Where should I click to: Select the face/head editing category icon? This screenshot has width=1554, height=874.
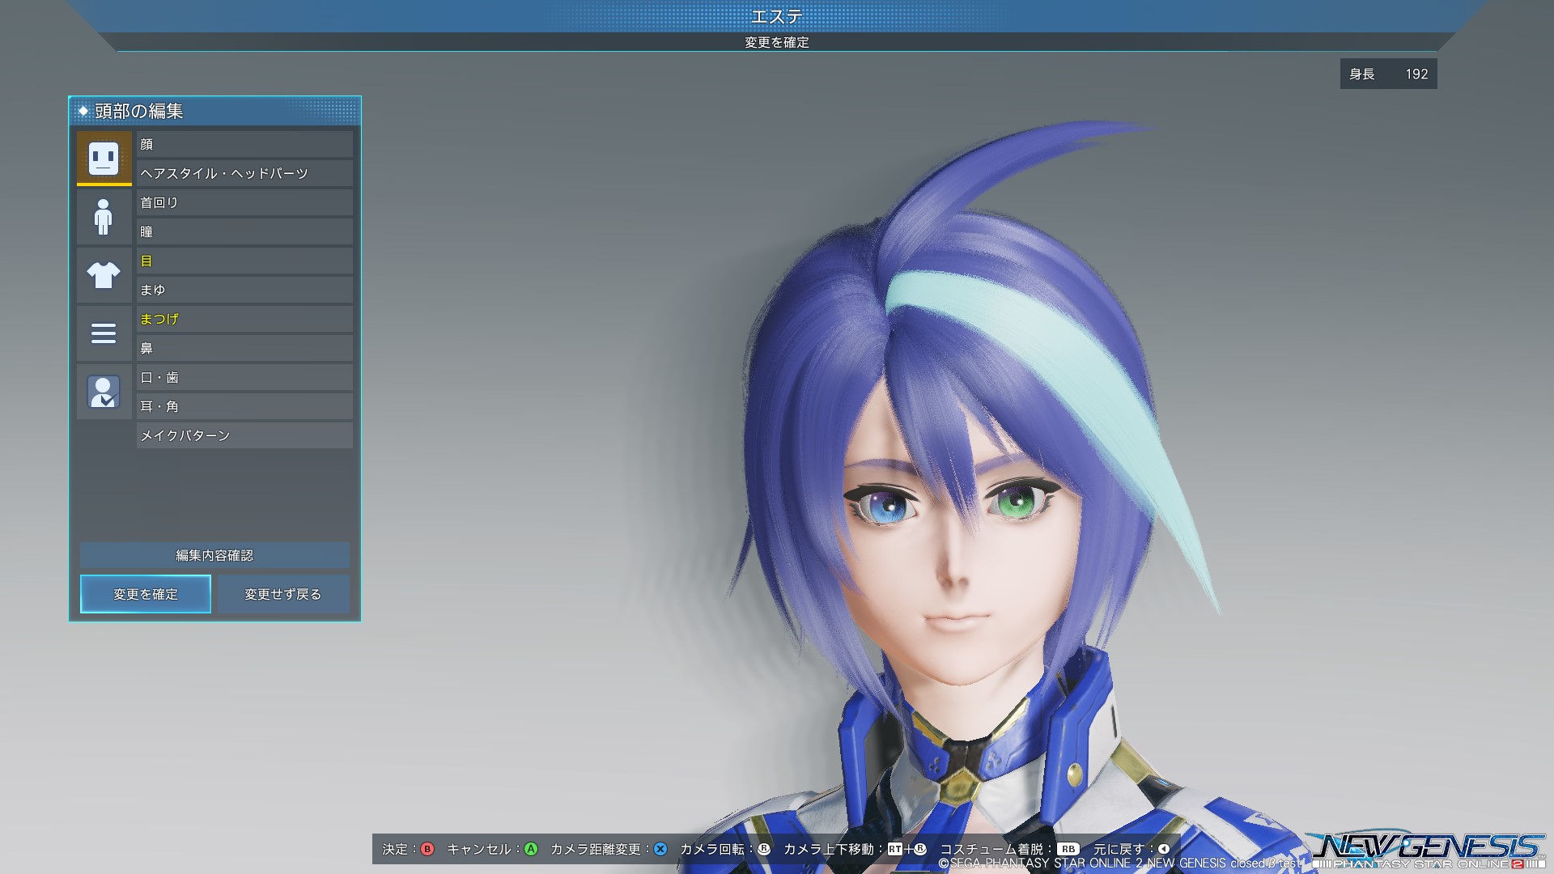(x=104, y=158)
